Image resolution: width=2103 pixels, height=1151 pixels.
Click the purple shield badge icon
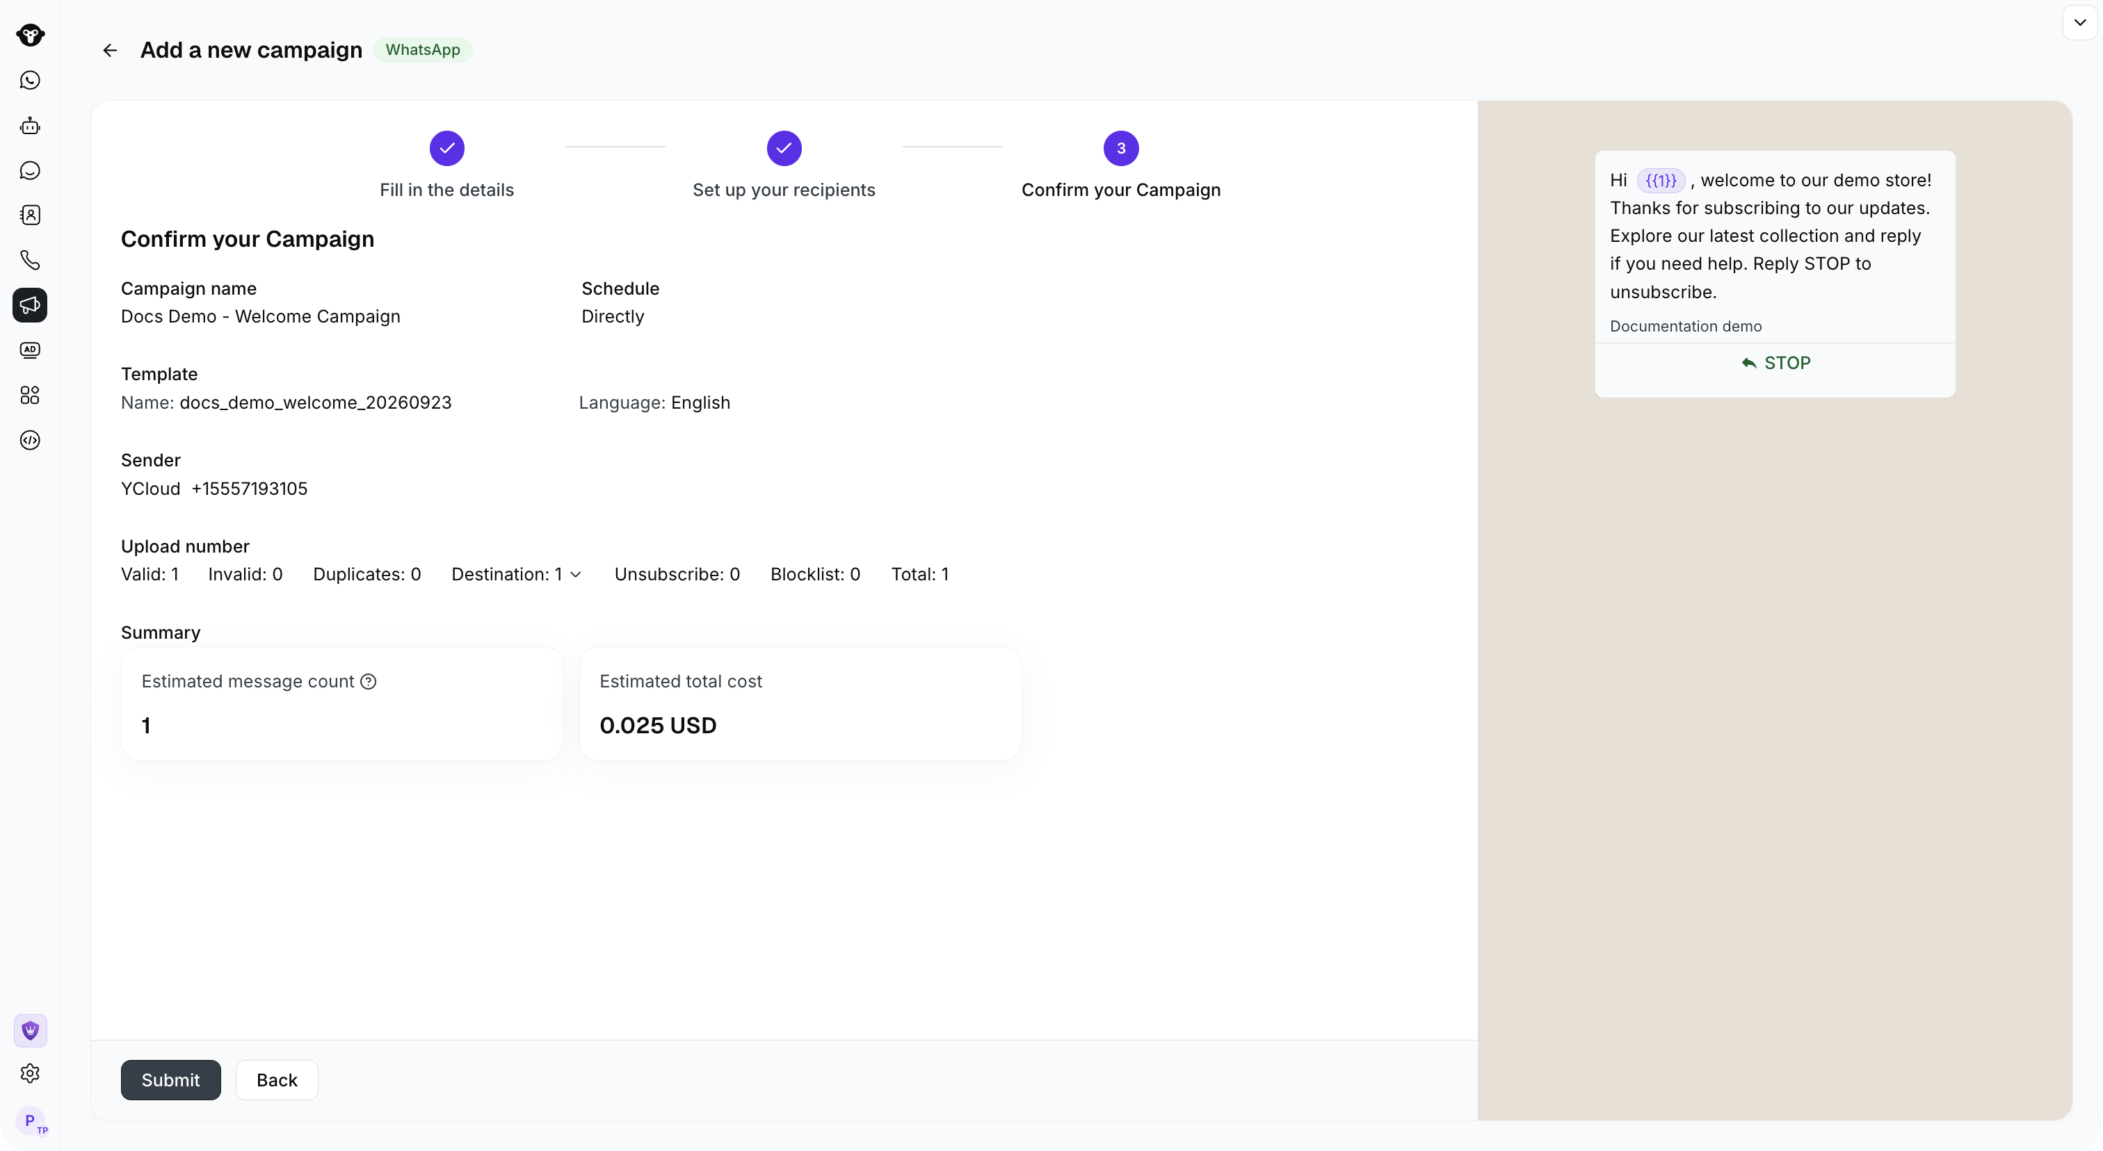click(30, 1030)
